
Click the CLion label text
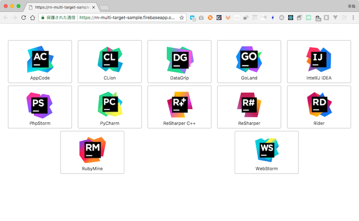[x=109, y=78]
